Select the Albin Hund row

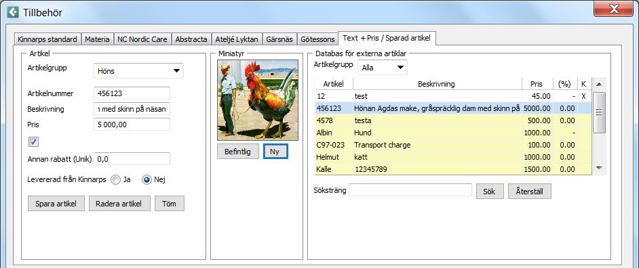[452, 133]
